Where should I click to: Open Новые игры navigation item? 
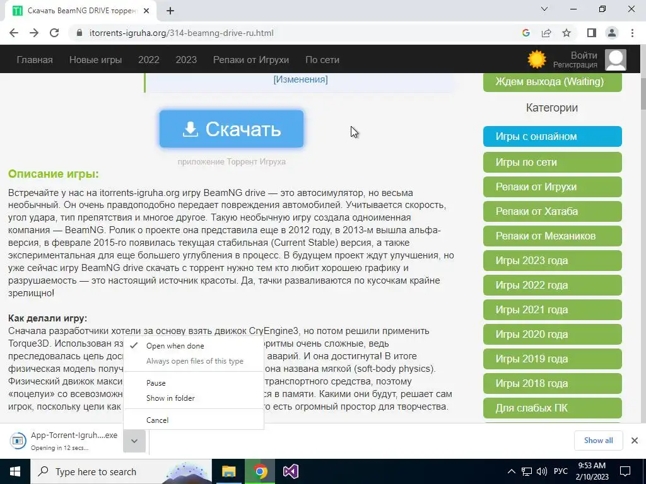click(96, 60)
